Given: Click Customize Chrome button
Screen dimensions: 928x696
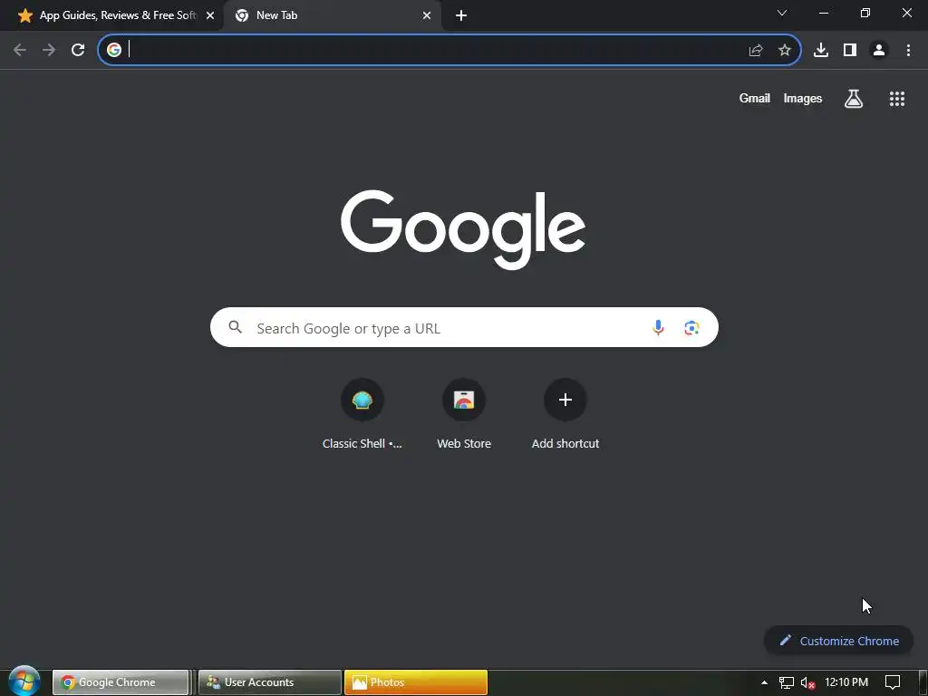Looking at the screenshot, I should (x=838, y=641).
